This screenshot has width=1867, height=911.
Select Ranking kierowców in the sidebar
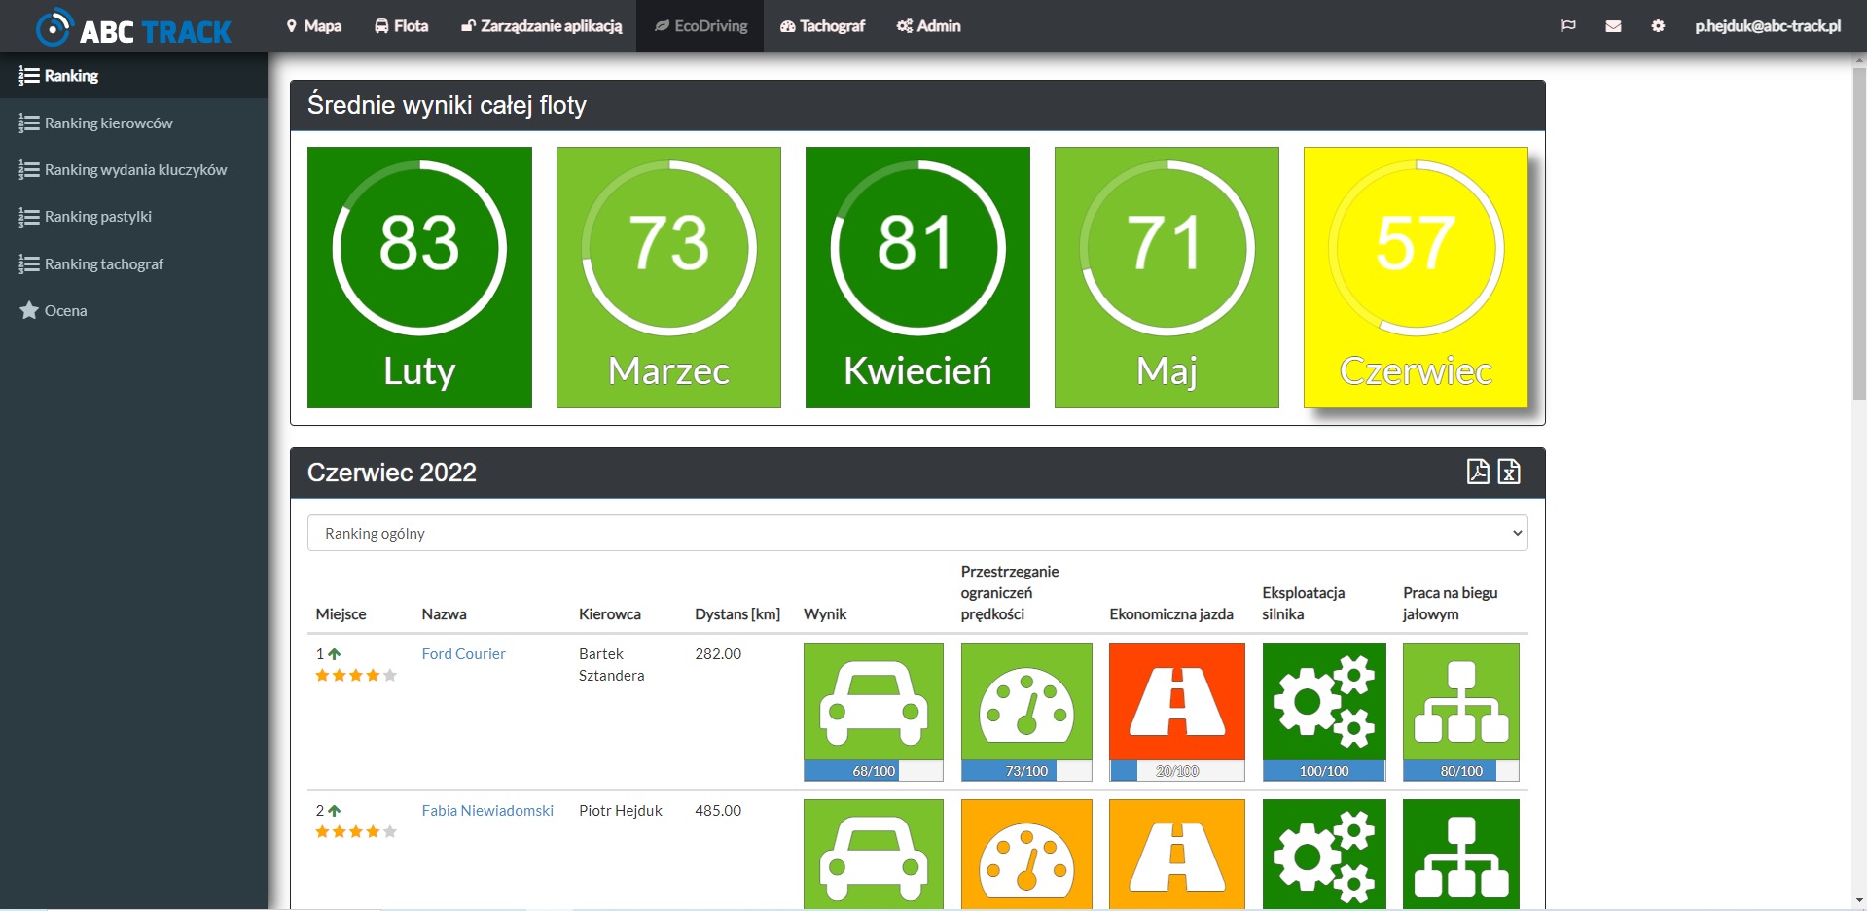coord(108,123)
